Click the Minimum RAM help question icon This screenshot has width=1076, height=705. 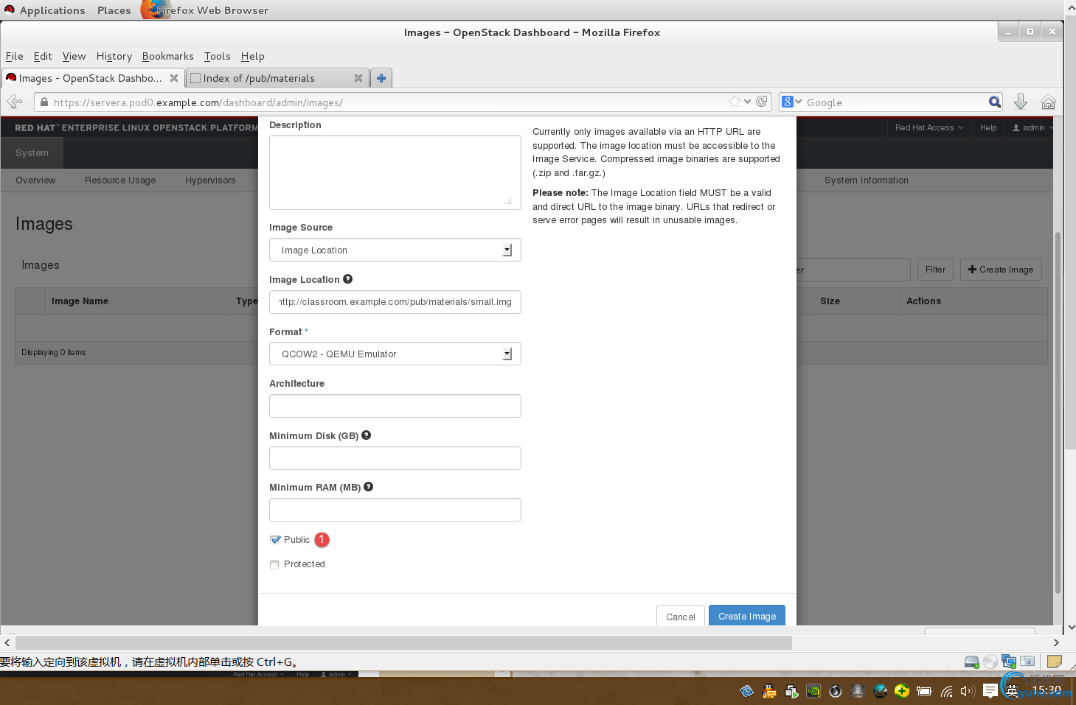[x=369, y=487]
